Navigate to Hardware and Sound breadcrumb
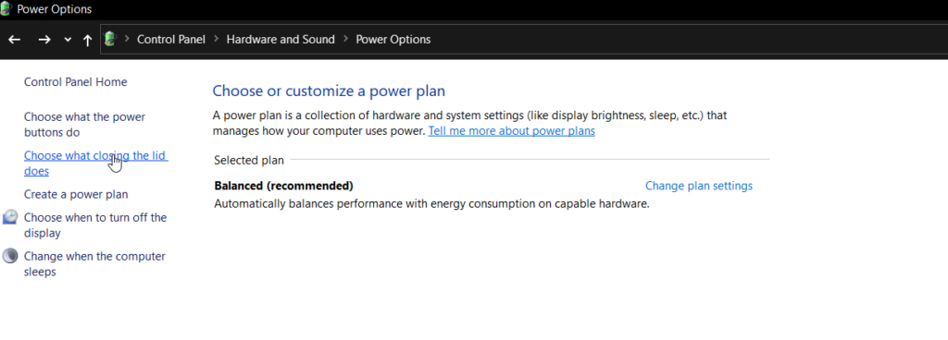This screenshot has width=948, height=340. point(281,39)
